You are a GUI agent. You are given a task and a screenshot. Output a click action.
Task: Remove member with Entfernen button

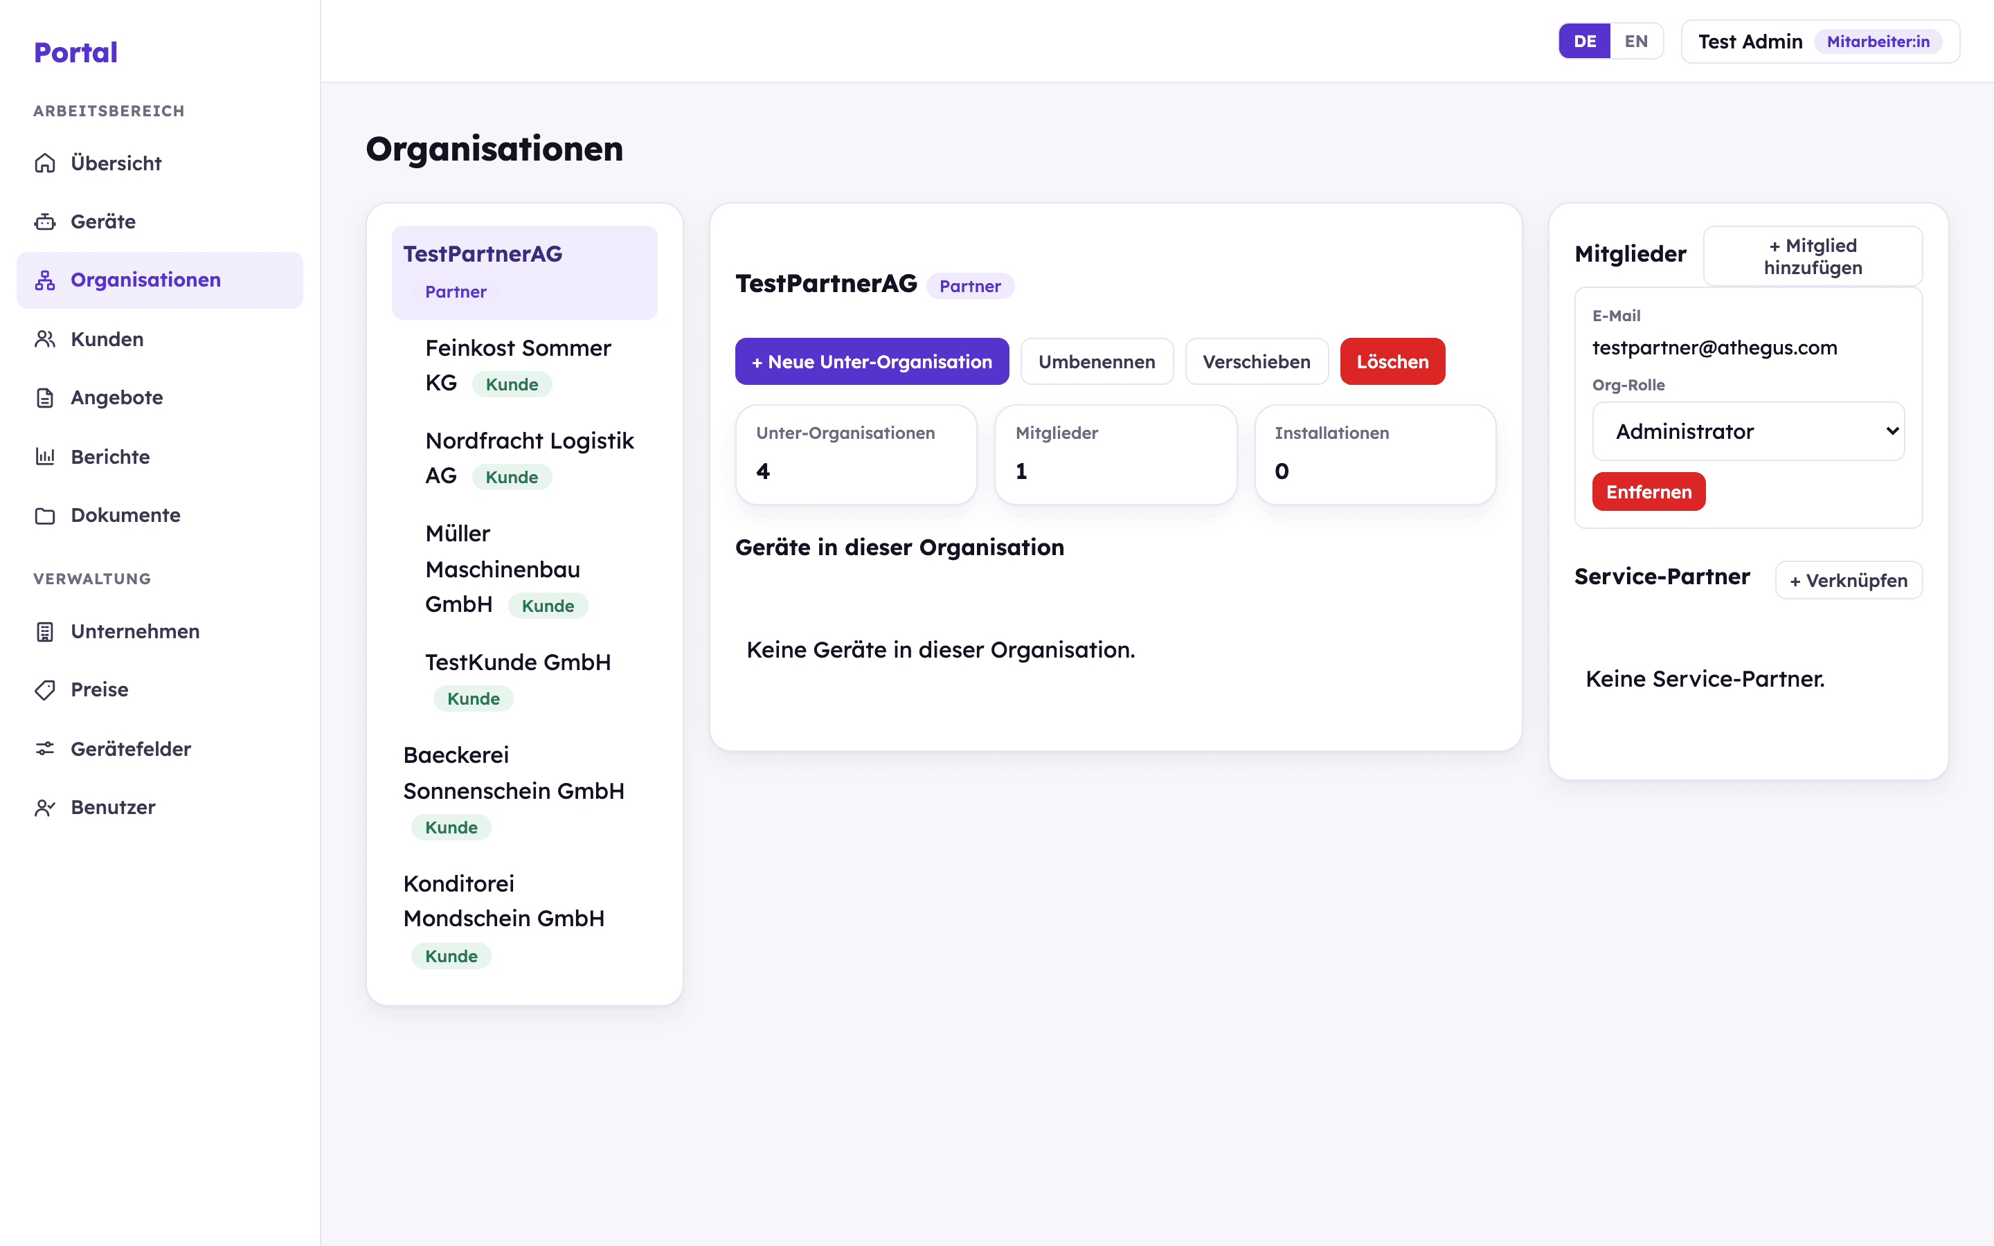(x=1649, y=492)
